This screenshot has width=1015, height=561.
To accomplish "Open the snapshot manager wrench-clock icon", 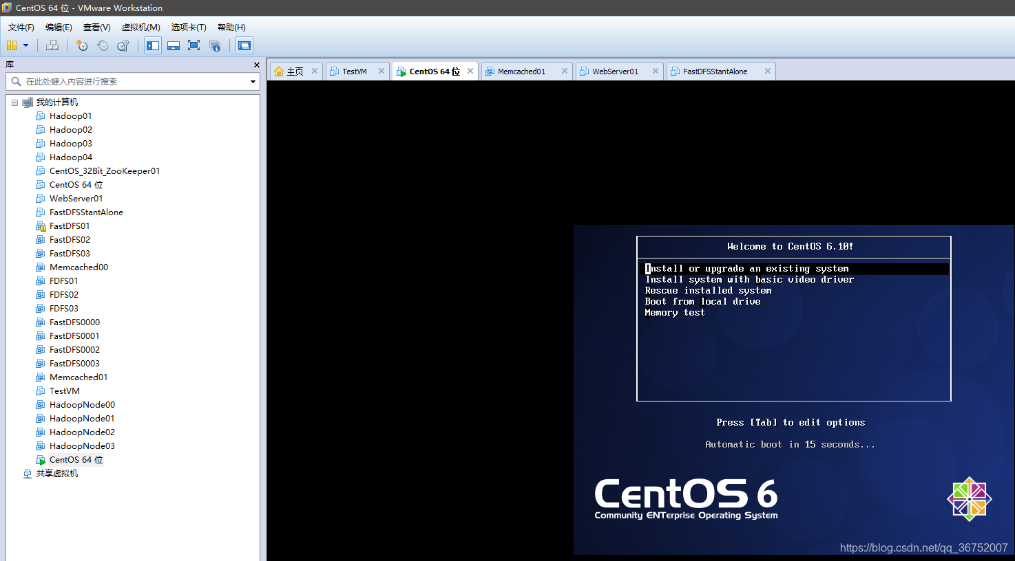I will (123, 45).
